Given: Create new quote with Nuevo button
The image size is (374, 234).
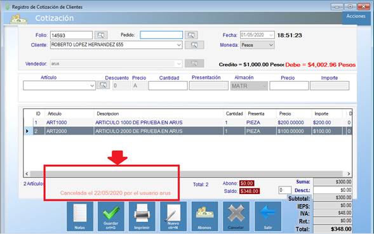Looking at the screenshot, I should (x=173, y=216).
